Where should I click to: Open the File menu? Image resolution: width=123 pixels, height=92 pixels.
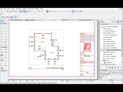point(2,9)
